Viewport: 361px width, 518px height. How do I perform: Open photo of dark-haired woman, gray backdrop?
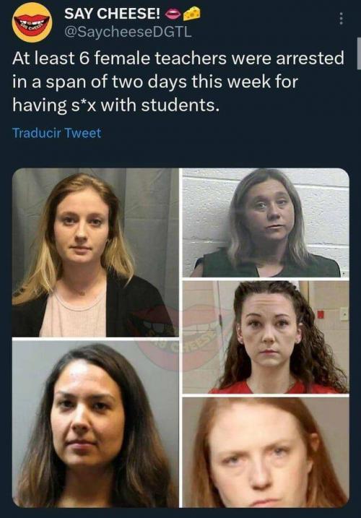pos(95,424)
